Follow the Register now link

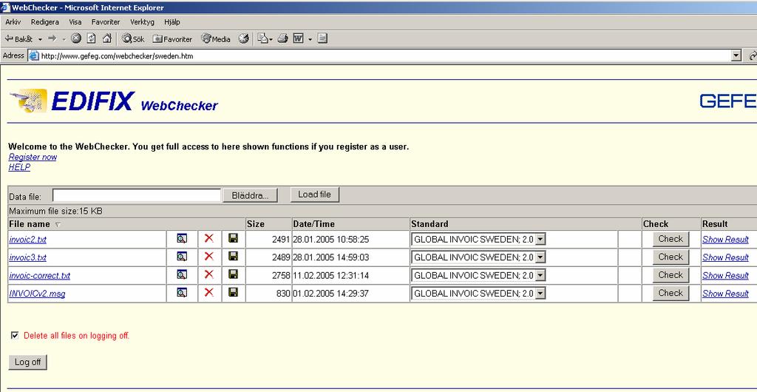(33, 157)
